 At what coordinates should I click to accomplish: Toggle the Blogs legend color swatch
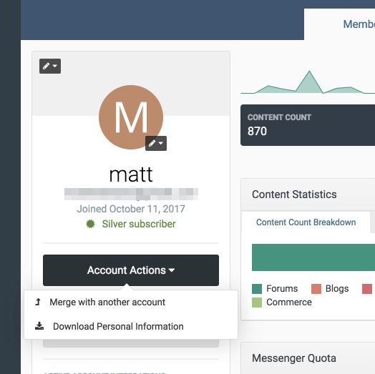pyautogui.click(x=316, y=289)
